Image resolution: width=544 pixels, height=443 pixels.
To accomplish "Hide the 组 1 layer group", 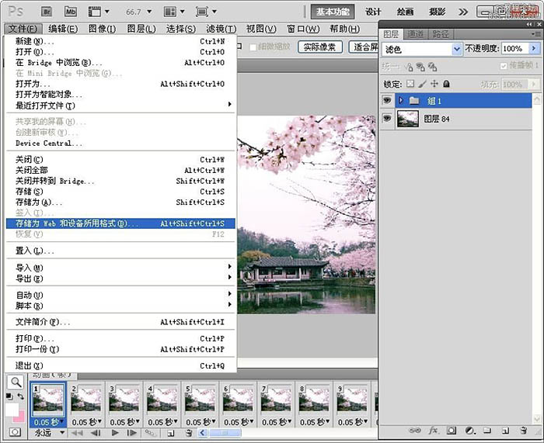I will pos(386,100).
